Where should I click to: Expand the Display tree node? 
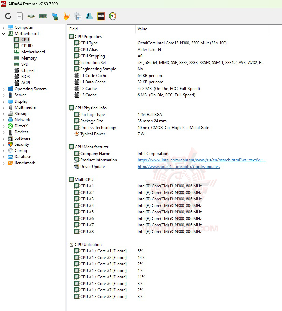(3, 102)
